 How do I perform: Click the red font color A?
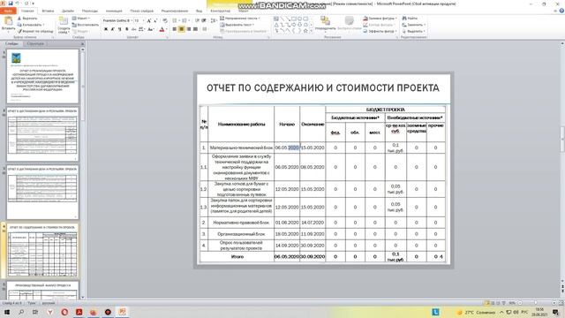pos(162,29)
